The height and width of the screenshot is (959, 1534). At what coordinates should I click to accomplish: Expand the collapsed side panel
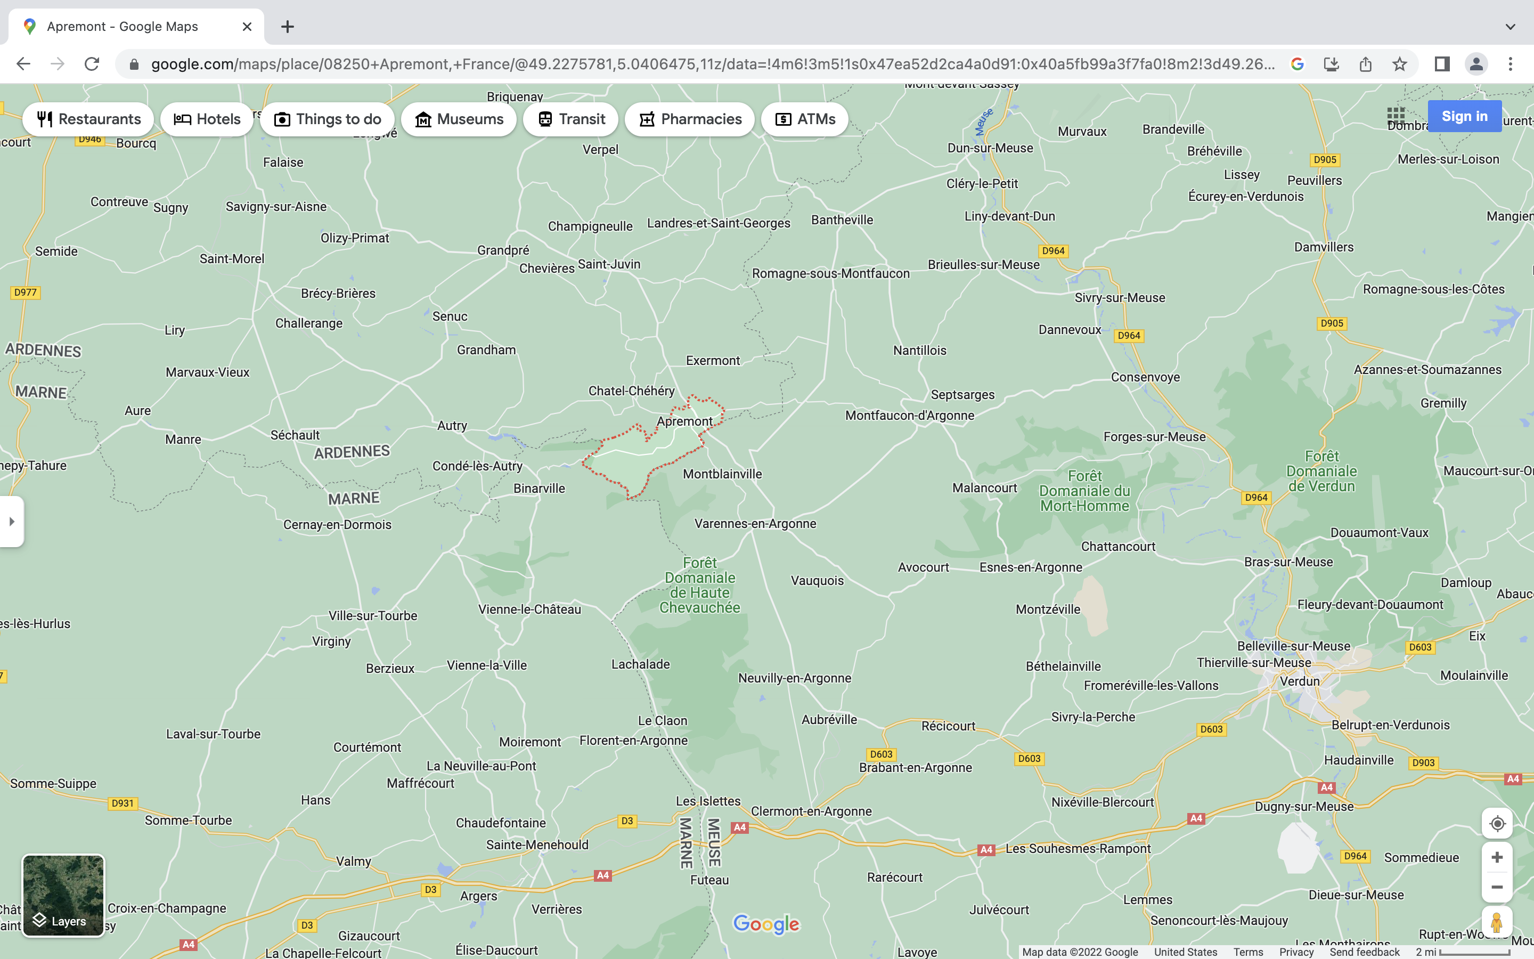[x=11, y=522]
